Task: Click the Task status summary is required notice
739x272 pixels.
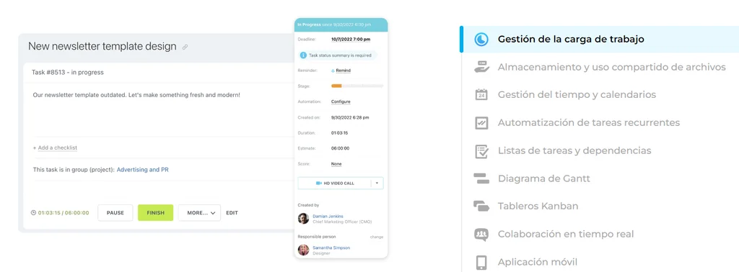Action: [338, 55]
